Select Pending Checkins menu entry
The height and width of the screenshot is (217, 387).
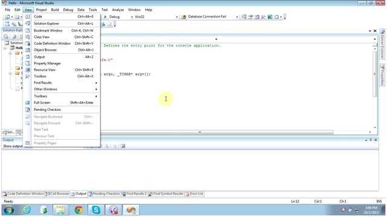click(x=62, y=110)
